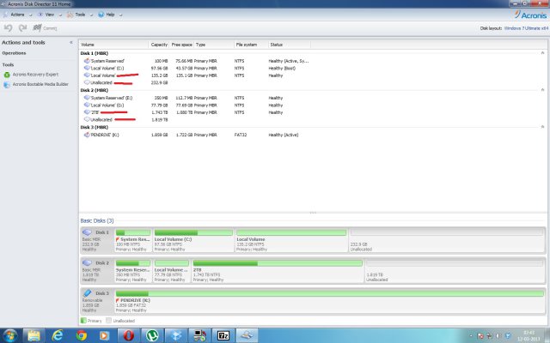Viewport: 550px width, 343px height.
Task: Select the Local Volume (C:) block in Disk 1 map
Action: point(193,240)
